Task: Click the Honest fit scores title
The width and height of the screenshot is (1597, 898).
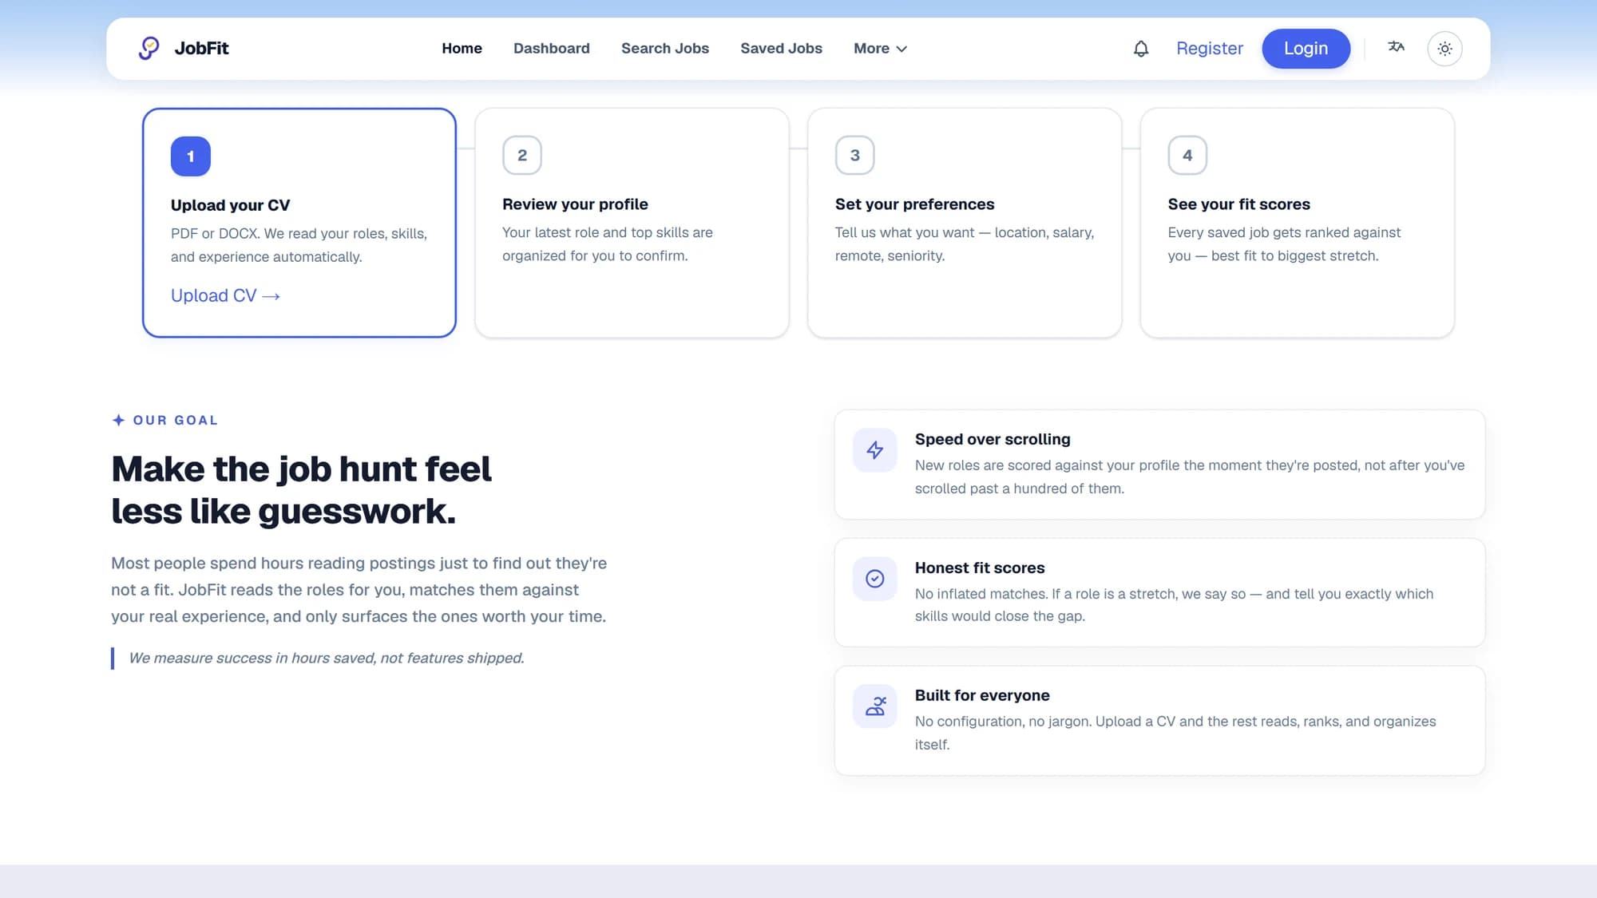Action: [980, 568]
